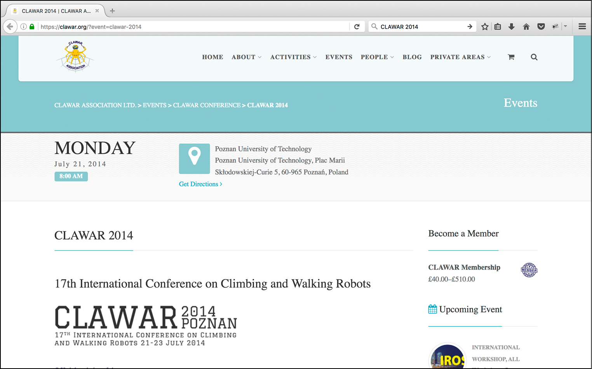Open the EVENTS menu item
The height and width of the screenshot is (369, 592).
click(339, 57)
